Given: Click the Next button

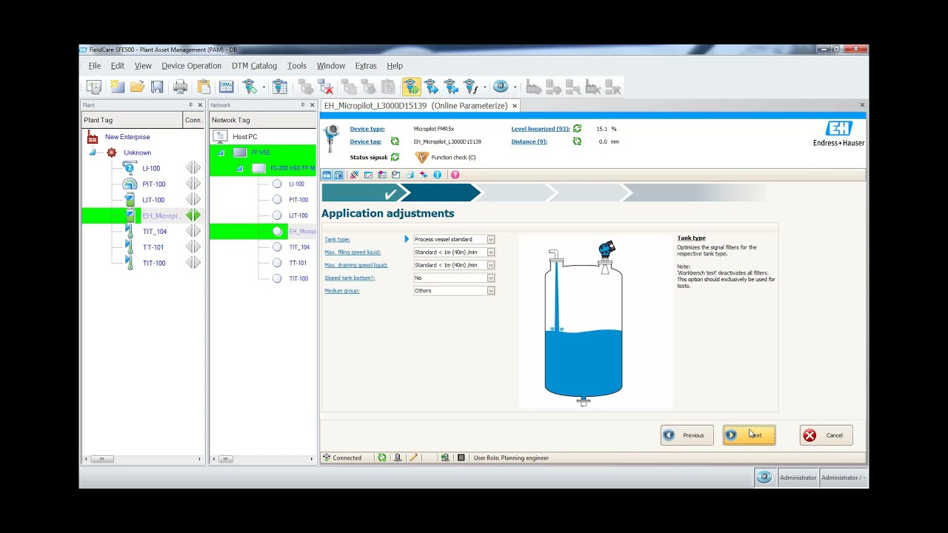Looking at the screenshot, I should tap(750, 435).
